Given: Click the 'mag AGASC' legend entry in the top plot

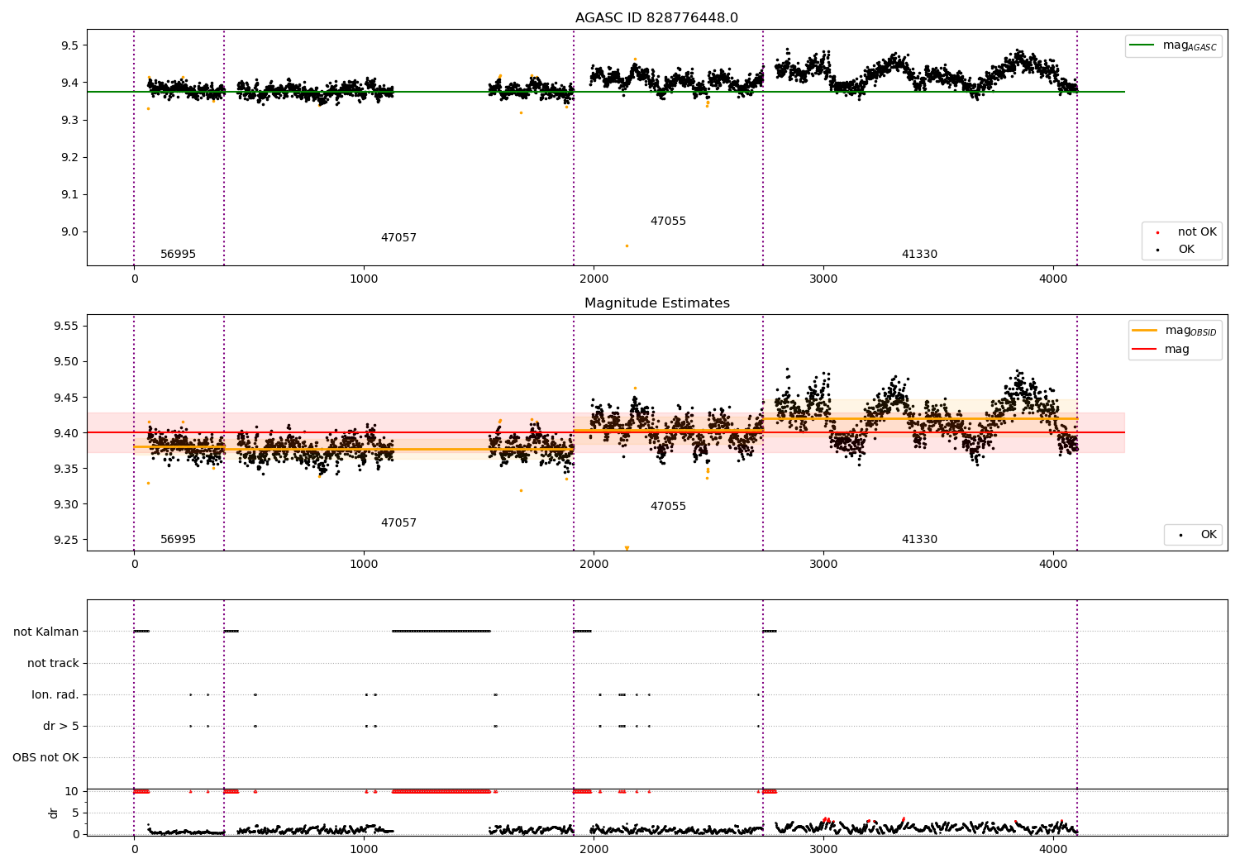Looking at the screenshot, I should coord(1173,45).
